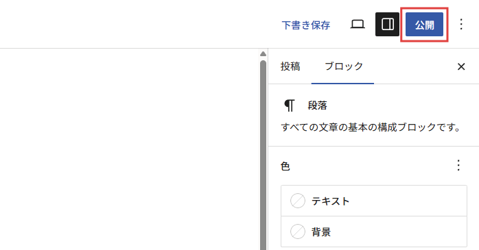Click the 下書き保存 link
The width and height of the screenshot is (479, 250).
coord(306,25)
